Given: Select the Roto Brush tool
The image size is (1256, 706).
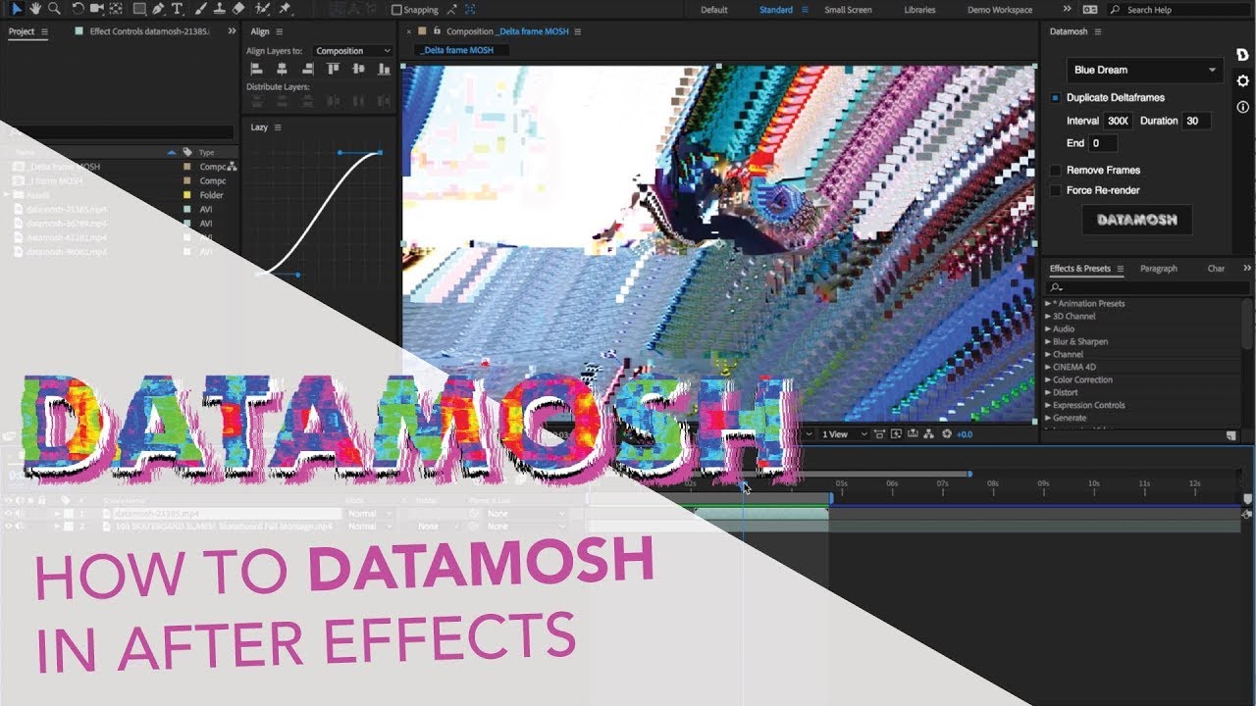Looking at the screenshot, I should click(262, 9).
